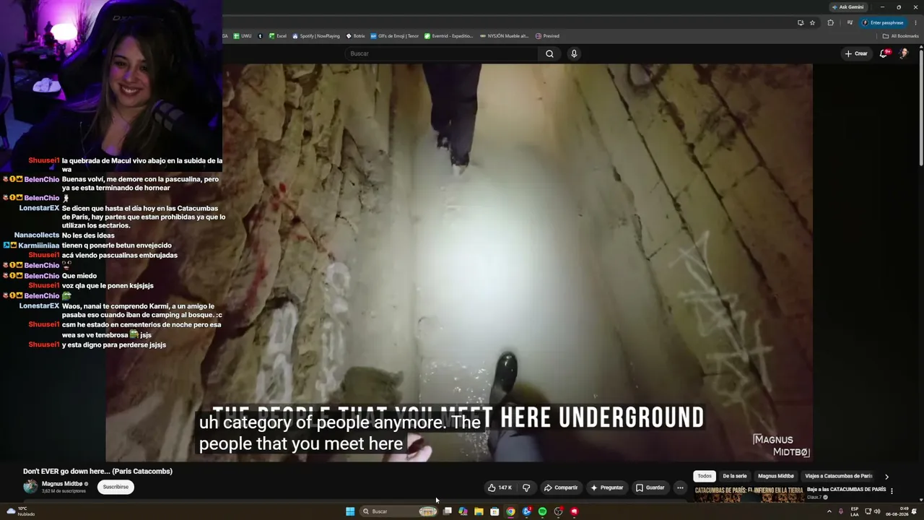Start voice search with the microphone icon

(574, 53)
